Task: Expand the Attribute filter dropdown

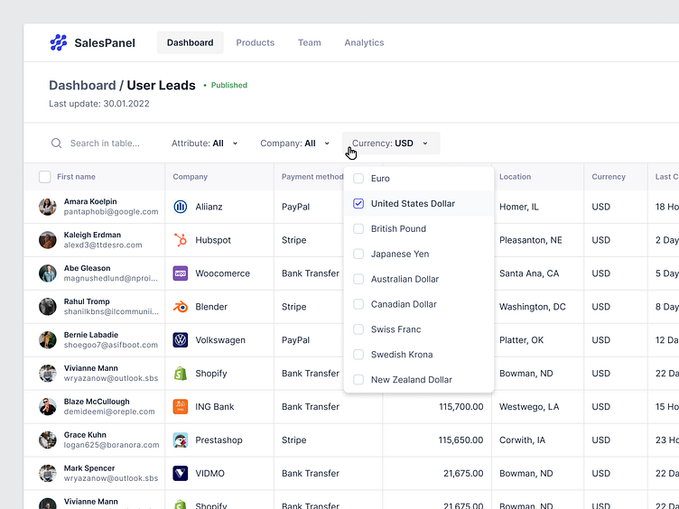Action: pos(205,143)
